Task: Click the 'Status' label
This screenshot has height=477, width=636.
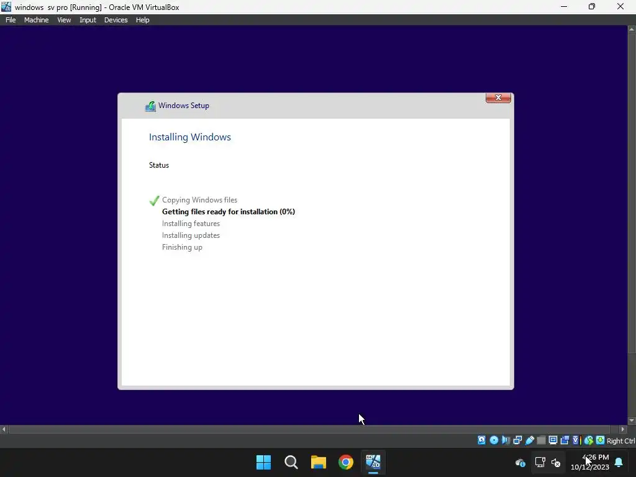Action: [x=159, y=165]
